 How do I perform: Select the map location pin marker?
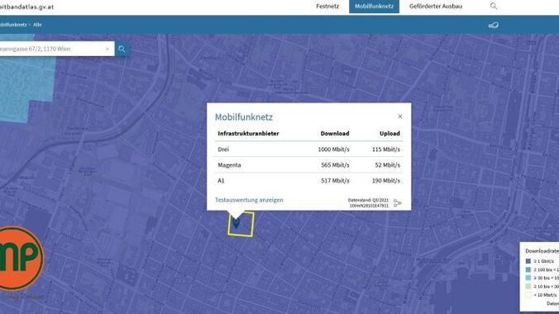coord(236,223)
